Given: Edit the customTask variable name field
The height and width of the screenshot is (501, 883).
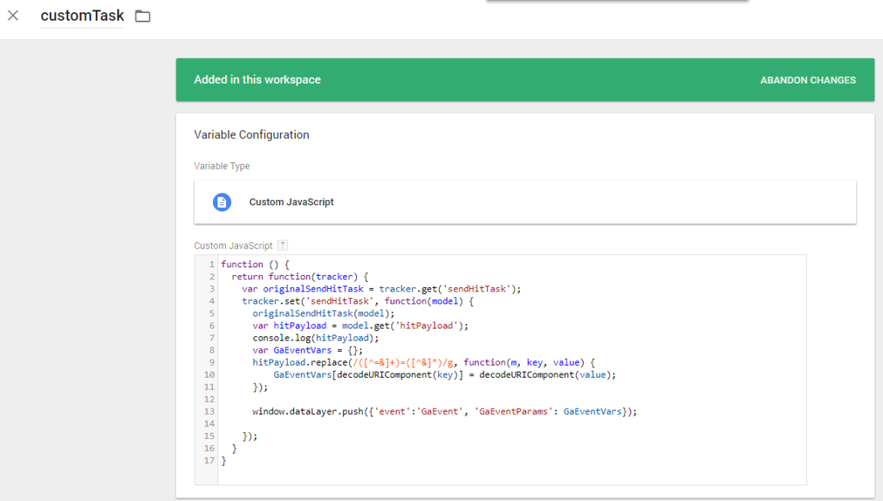Looking at the screenshot, I should (82, 16).
